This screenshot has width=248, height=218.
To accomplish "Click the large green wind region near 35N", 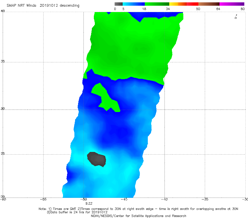I will (x=133, y=48).
